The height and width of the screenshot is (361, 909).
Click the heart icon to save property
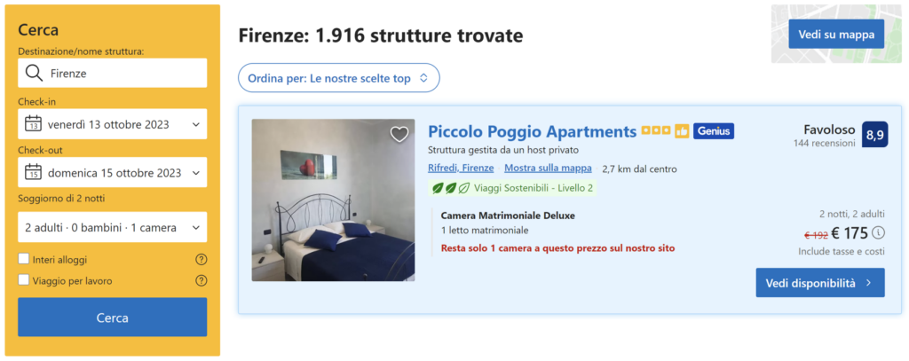coord(399,134)
